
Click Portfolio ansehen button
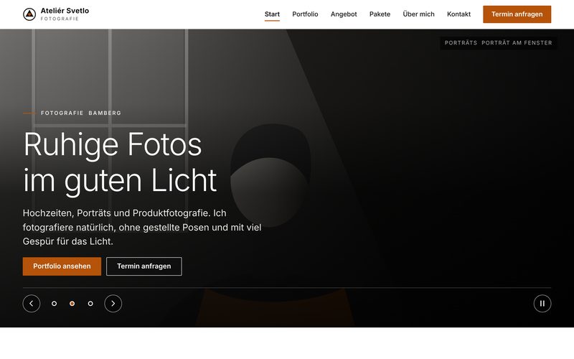(62, 266)
